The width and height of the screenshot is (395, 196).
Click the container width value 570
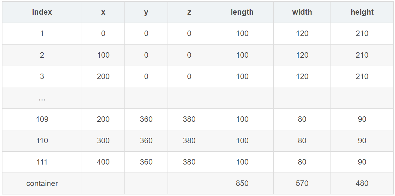302,183
